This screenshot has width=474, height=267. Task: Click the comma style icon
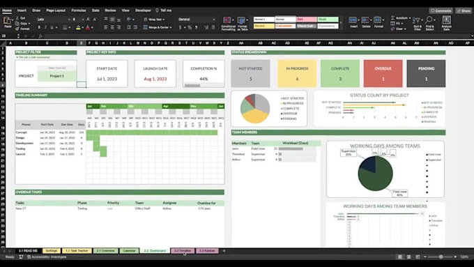[x=197, y=27]
